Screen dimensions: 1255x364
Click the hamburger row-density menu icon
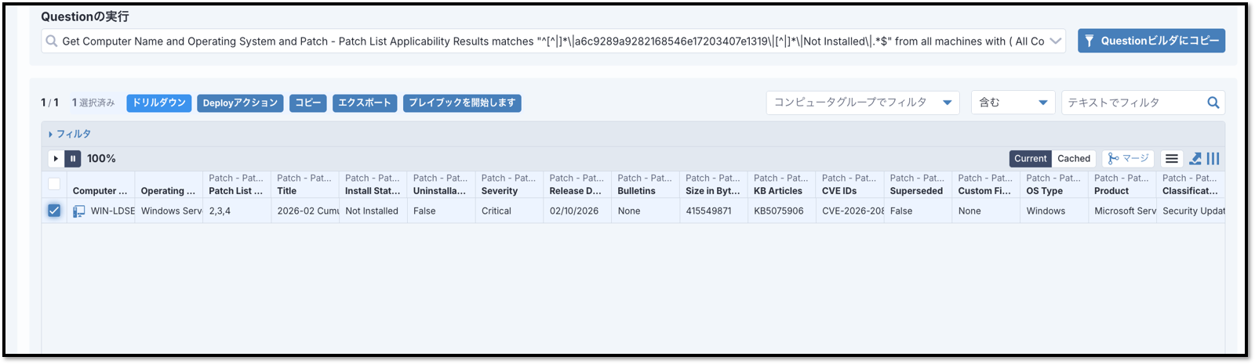point(1171,159)
